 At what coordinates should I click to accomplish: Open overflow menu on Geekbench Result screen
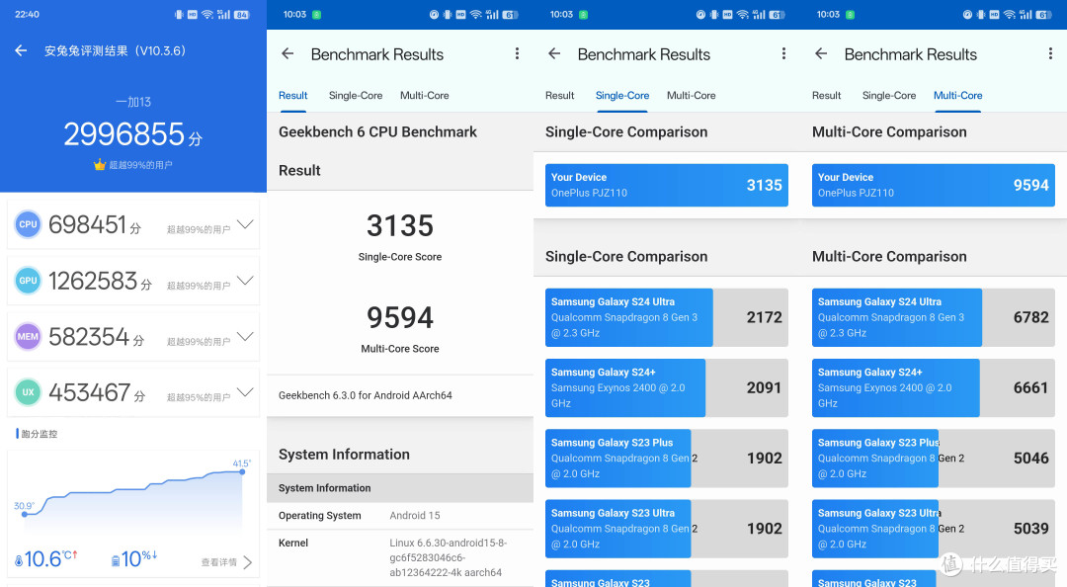tap(517, 53)
